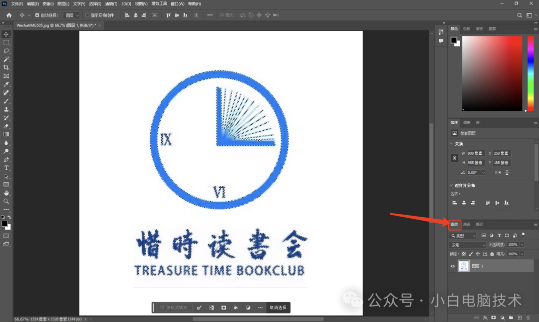Select the Magic Wand tool
The image size is (539, 322).
coord(6,59)
